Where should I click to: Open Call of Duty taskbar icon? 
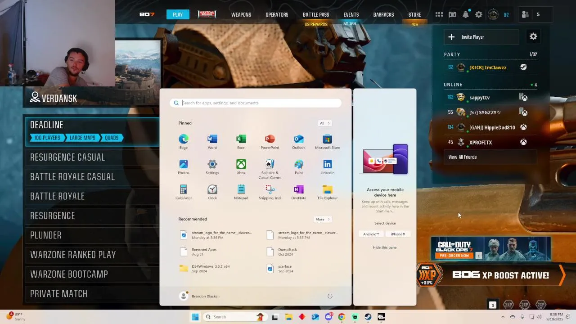click(x=381, y=317)
